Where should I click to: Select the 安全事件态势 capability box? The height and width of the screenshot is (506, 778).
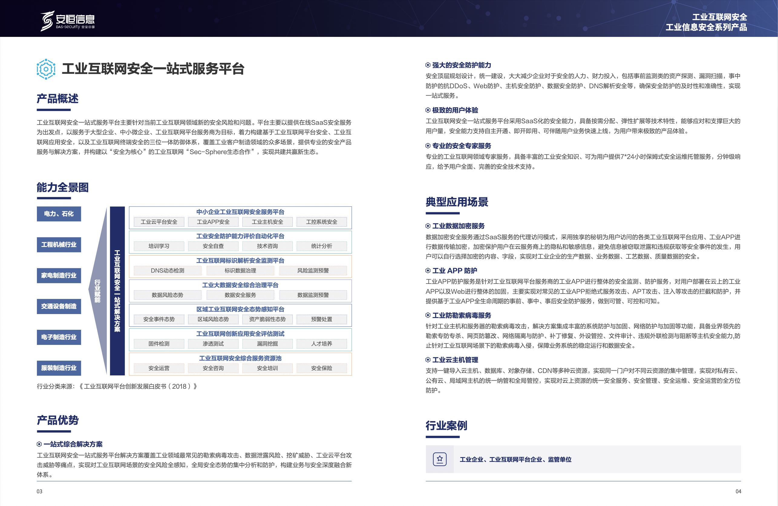coord(159,319)
